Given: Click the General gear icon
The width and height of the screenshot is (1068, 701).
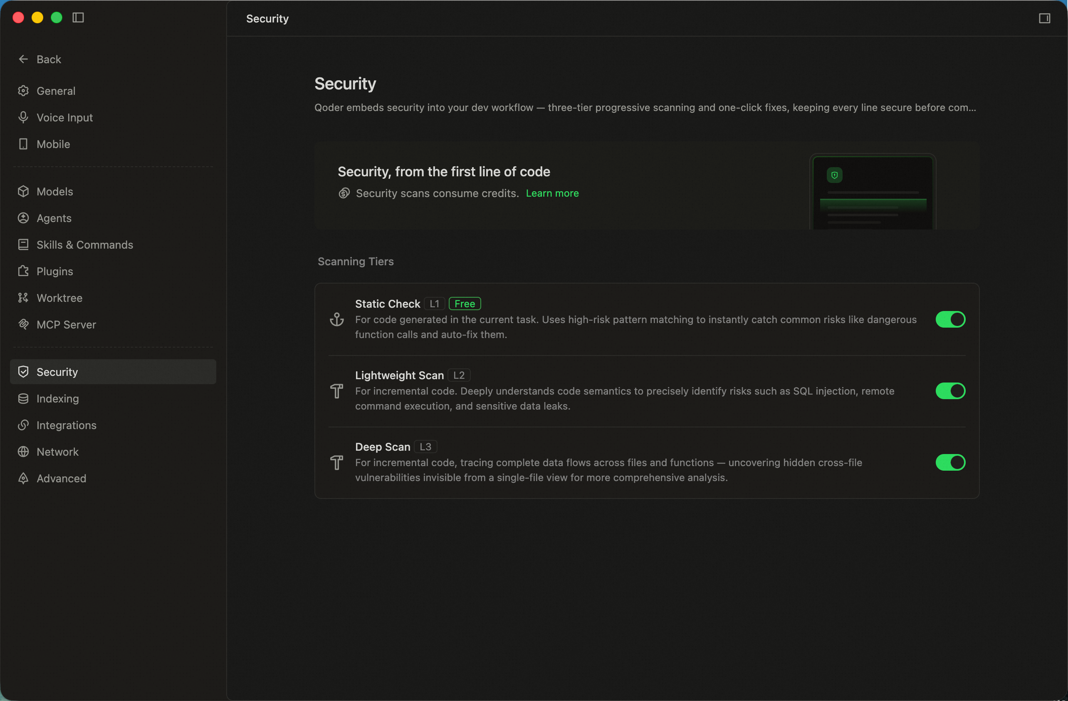Looking at the screenshot, I should pyautogui.click(x=23, y=91).
